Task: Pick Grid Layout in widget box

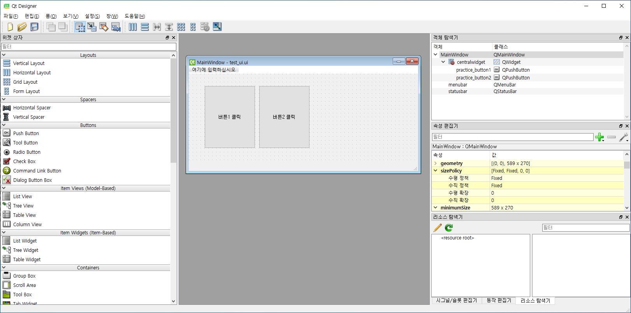Action: (25, 82)
